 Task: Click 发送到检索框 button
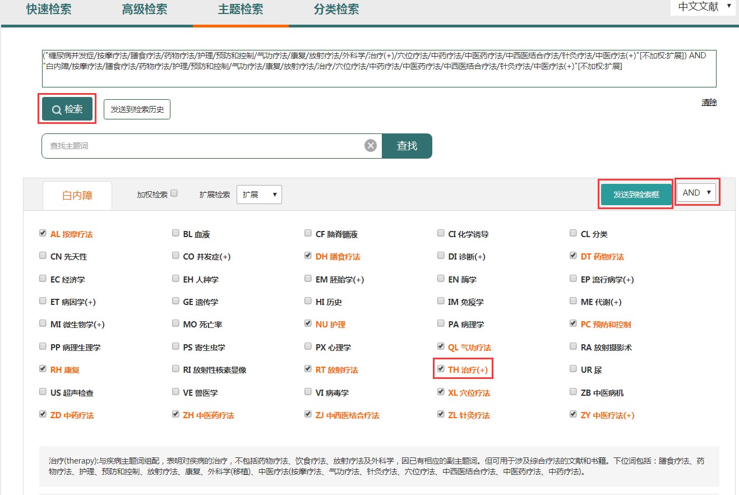point(636,194)
